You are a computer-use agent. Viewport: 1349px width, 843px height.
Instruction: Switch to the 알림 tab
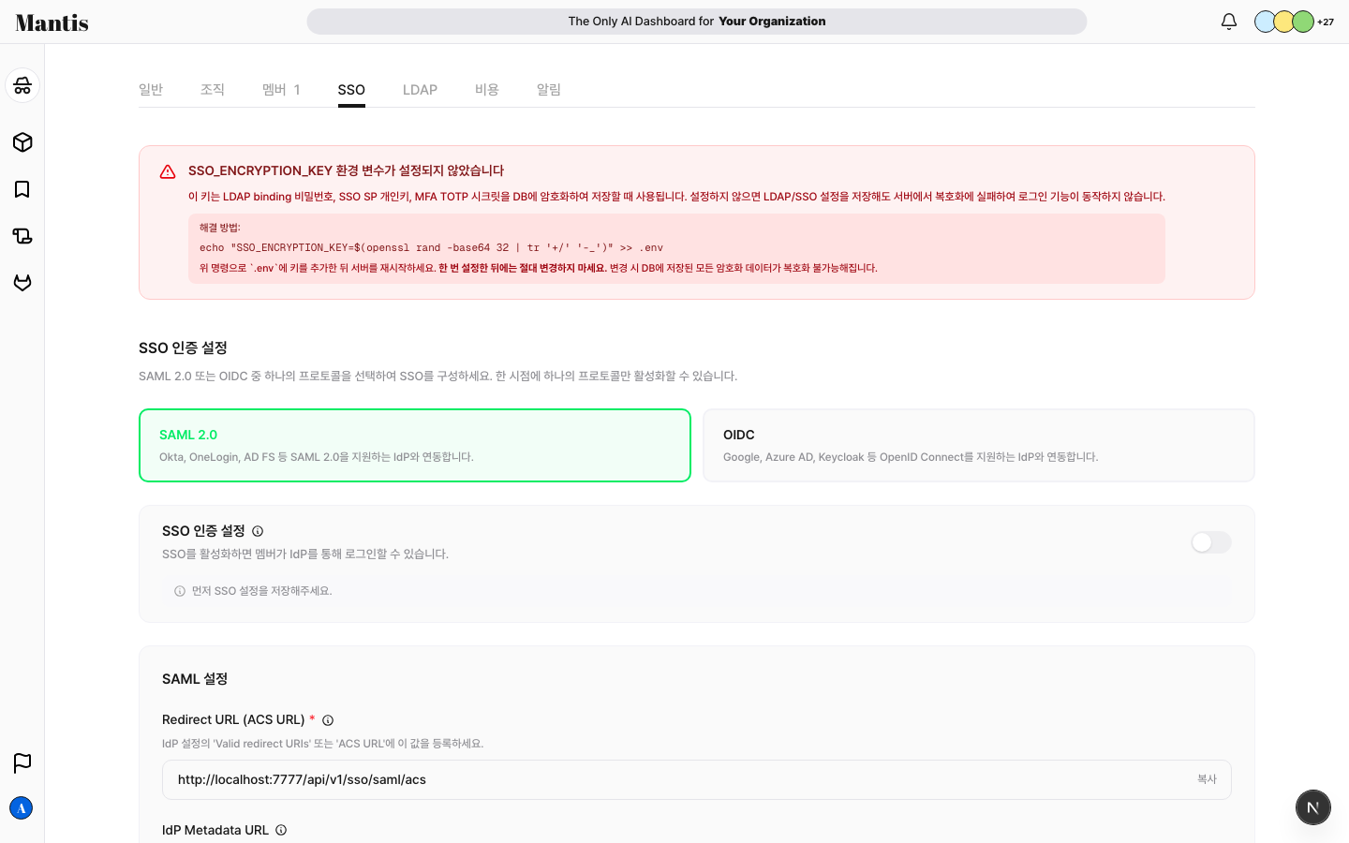[x=549, y=90]
